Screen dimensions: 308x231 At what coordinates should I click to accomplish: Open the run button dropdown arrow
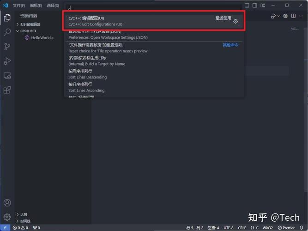click(x=278, y=16)
